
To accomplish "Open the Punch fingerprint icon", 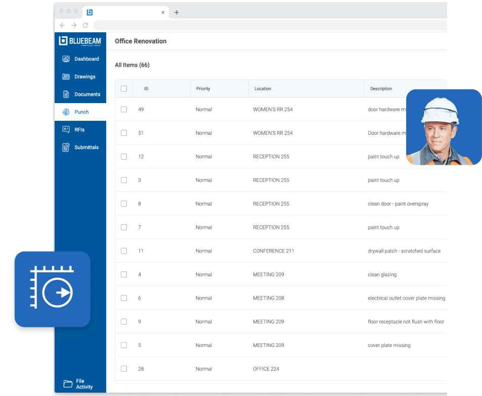I will (x=66, y=112).
